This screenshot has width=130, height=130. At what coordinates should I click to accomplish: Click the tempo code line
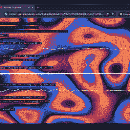[x=4, y=35]
